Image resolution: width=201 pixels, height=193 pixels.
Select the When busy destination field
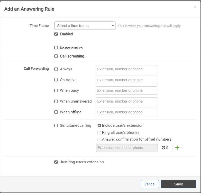[x=126, y=90]
